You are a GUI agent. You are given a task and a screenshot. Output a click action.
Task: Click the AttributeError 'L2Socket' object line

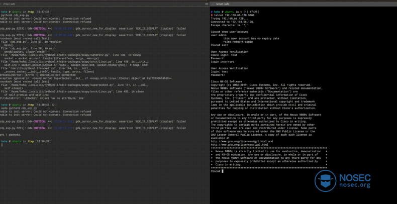tap(42, 98)
